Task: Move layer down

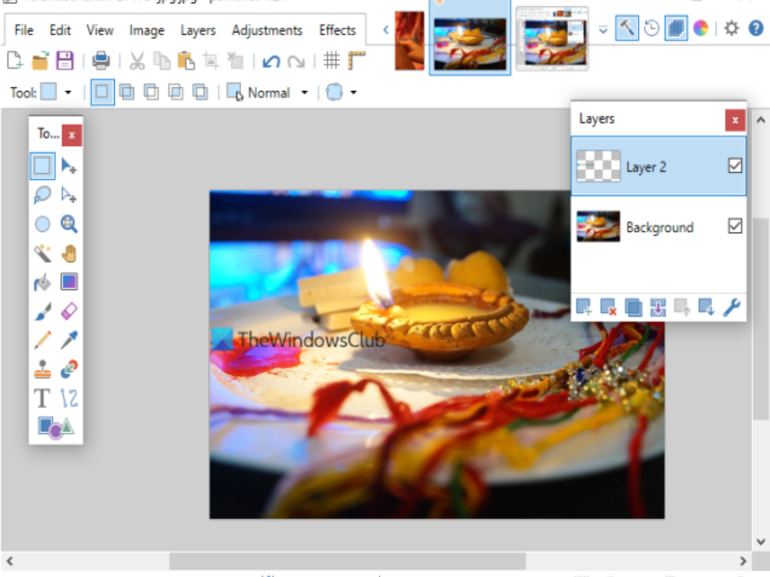Action: tap(706, 307)
